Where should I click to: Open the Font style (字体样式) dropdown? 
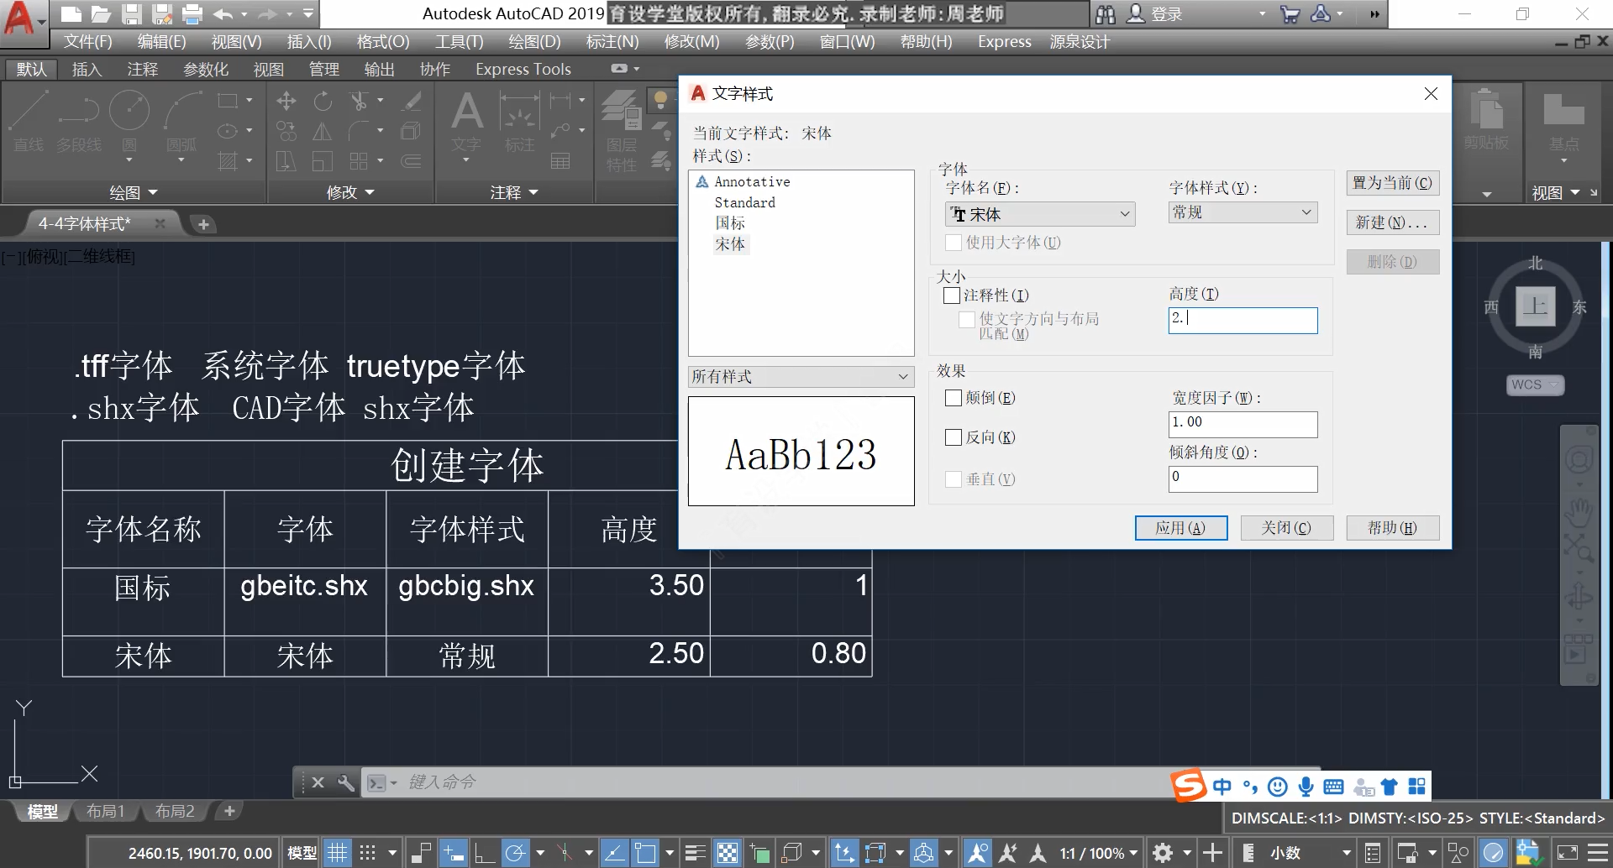[1243, 212]
